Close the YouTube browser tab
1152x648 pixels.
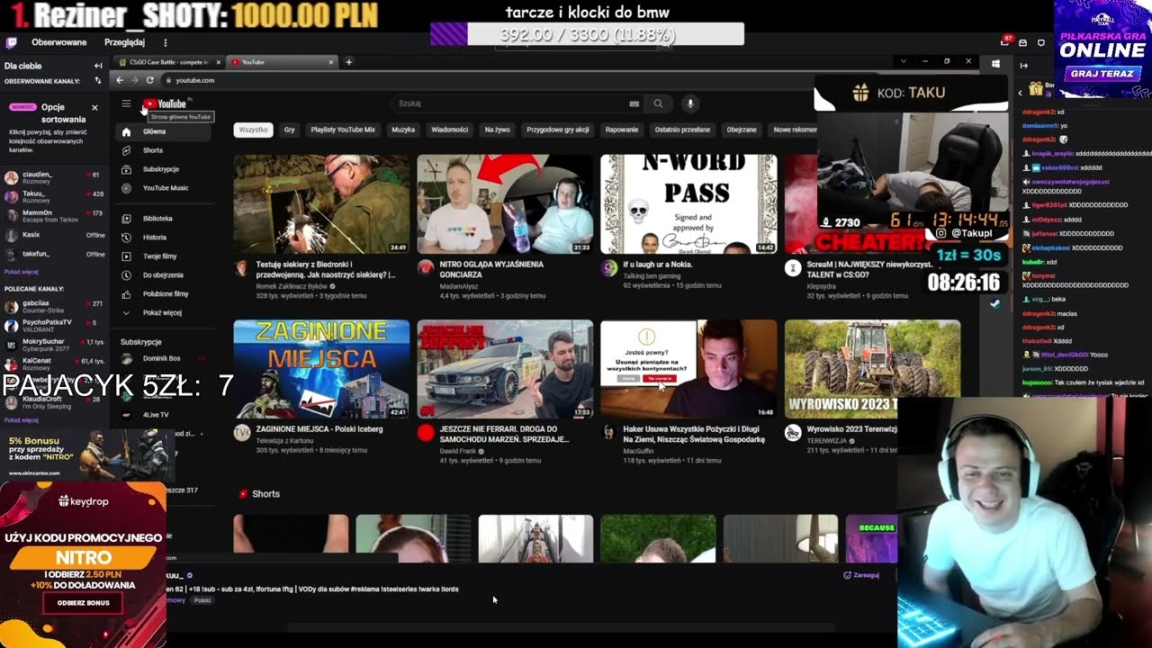[330, 62]
